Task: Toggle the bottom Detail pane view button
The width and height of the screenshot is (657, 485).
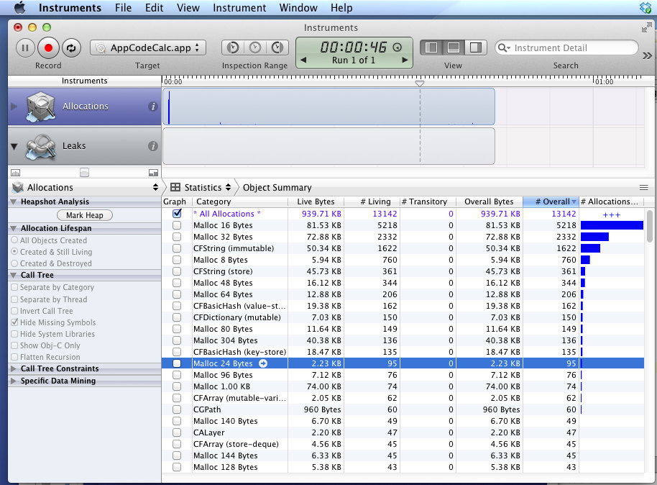Action: (x=454, y=47)
